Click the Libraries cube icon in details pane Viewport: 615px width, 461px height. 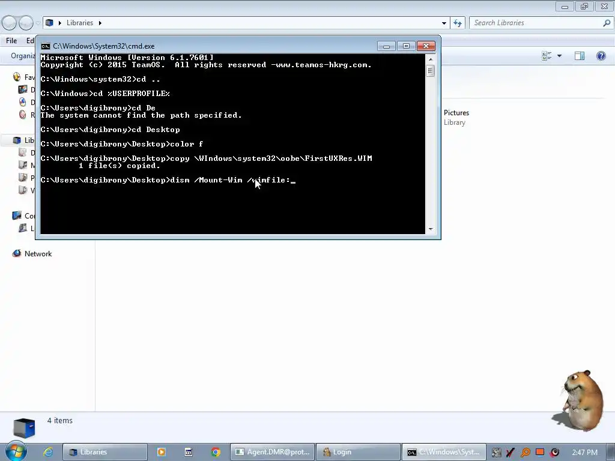click(x=24, y=427)
